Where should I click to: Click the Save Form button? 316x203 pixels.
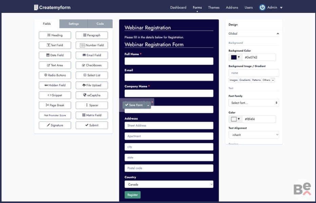(134, 105)
